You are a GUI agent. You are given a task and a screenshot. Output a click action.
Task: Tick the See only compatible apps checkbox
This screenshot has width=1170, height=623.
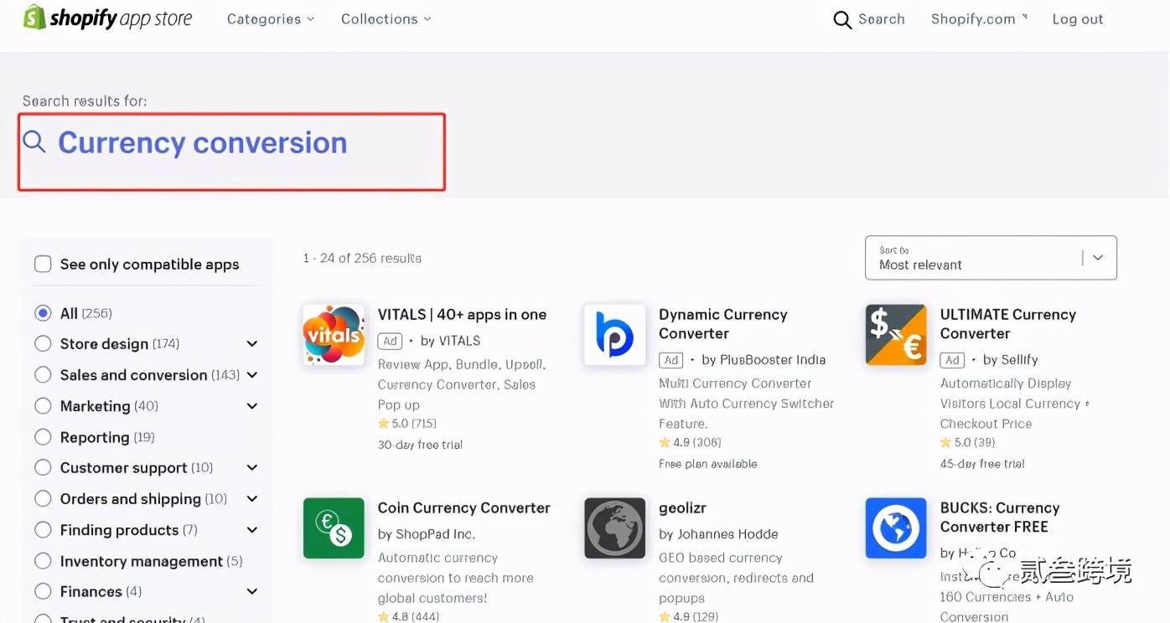point(43,265)
